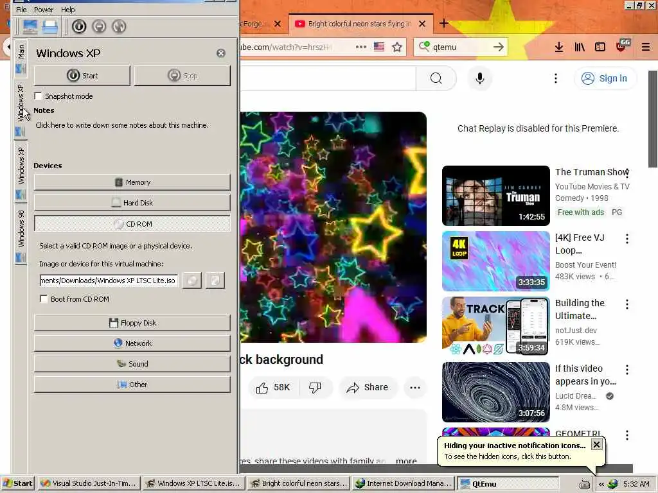658x493 pixels.
Task: Click the YouTube Sign in button
Action: tap(605, 78)
